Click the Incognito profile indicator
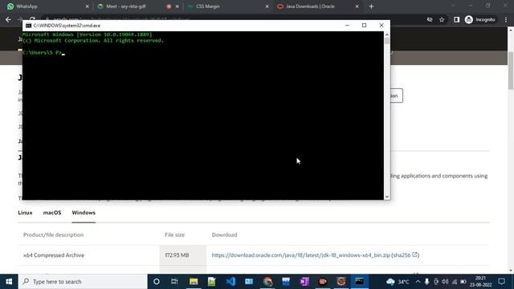Screen dimensions: 514x289 pos(480,19)
